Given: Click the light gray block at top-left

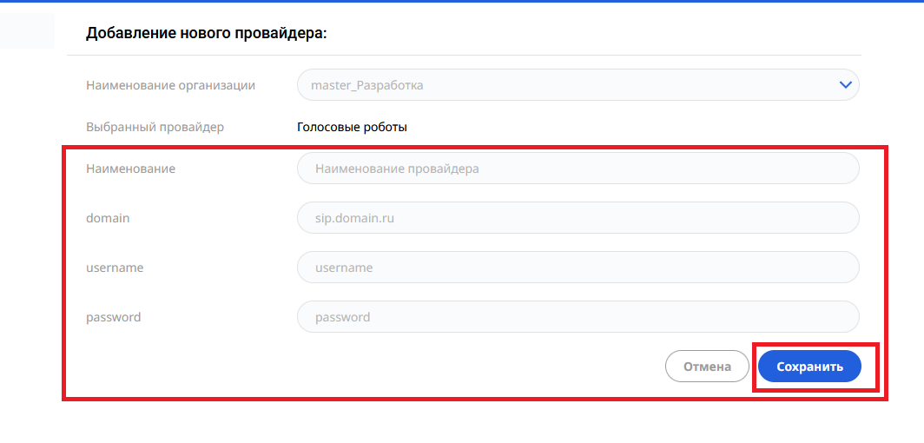Looking at the screenshot, I should pyautogui.click(x=27, y=30).
